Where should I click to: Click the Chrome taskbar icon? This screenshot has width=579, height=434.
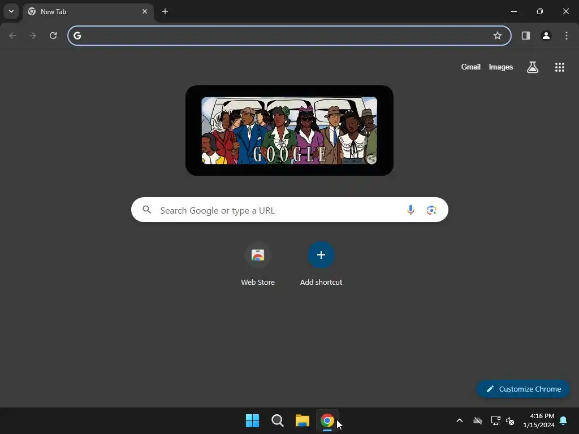[327, 420]
